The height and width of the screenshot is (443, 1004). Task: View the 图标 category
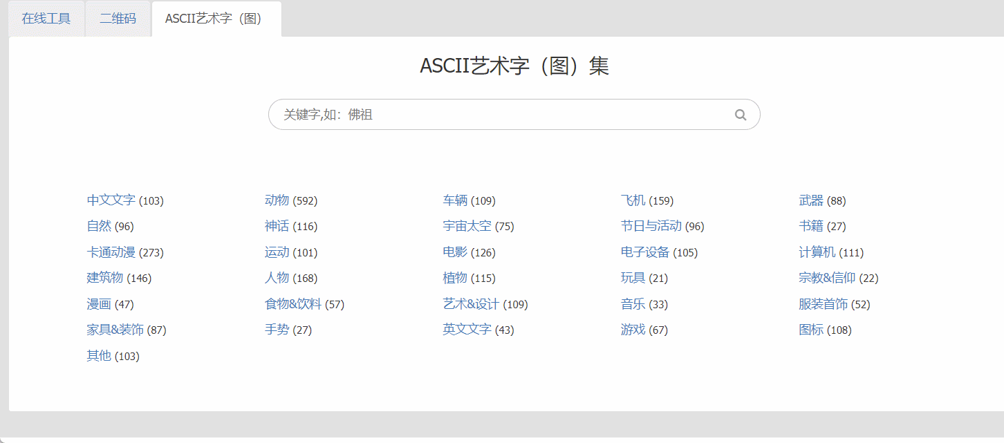tap(811, 330)
